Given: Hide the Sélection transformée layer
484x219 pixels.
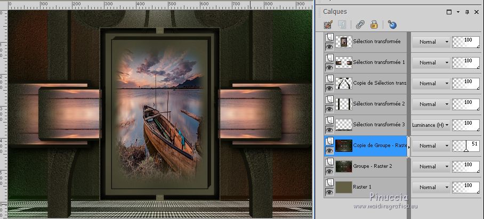Looking at the screenshot, I should pos(329,46).
